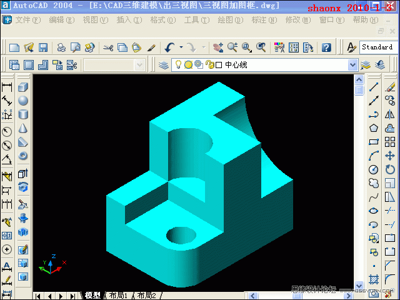Image resolution: width=400 pixels, height=300 pixels.
Task: Click the Pan realtime hand icon
Action: tap(217, 47)
